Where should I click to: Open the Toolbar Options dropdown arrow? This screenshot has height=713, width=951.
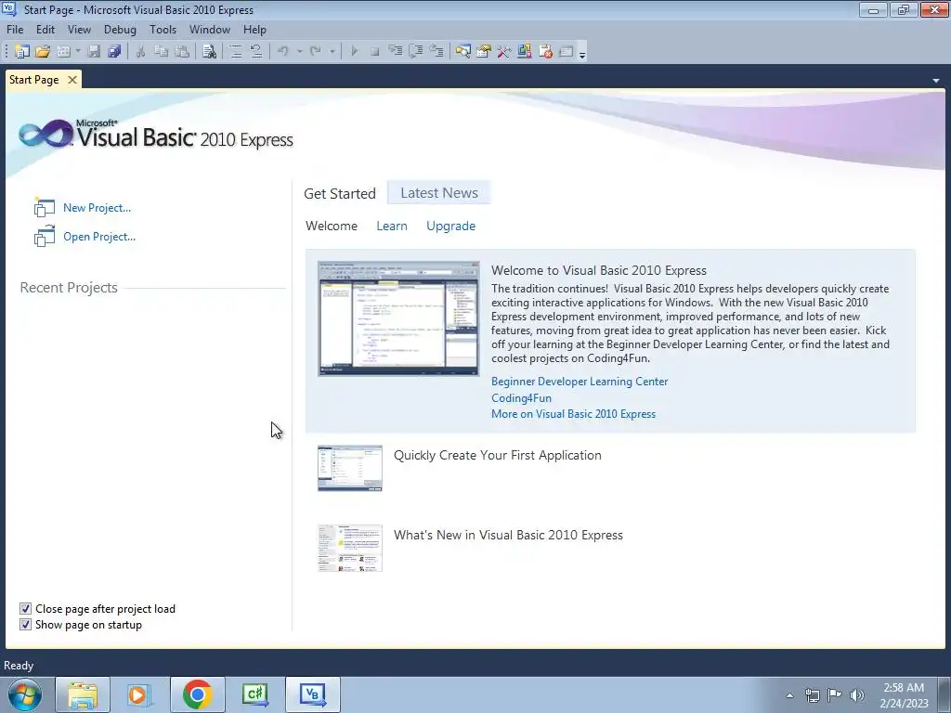(x=582, y=54)
